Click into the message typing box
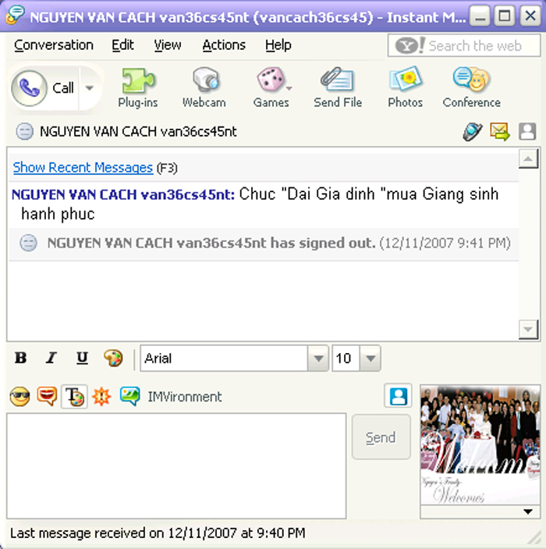Viewport: 546px width, 549px height. click(176, 465)
